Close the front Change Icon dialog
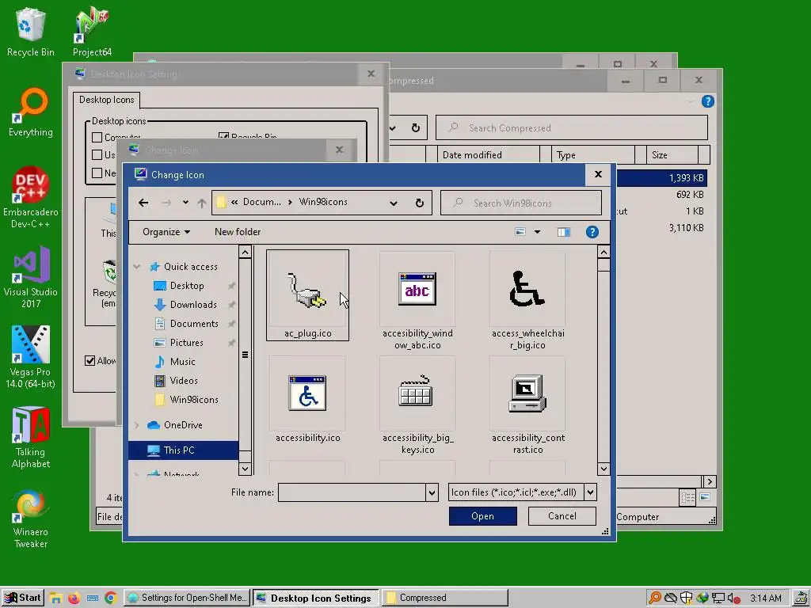The image size is (811, 608). click(598, 175)
